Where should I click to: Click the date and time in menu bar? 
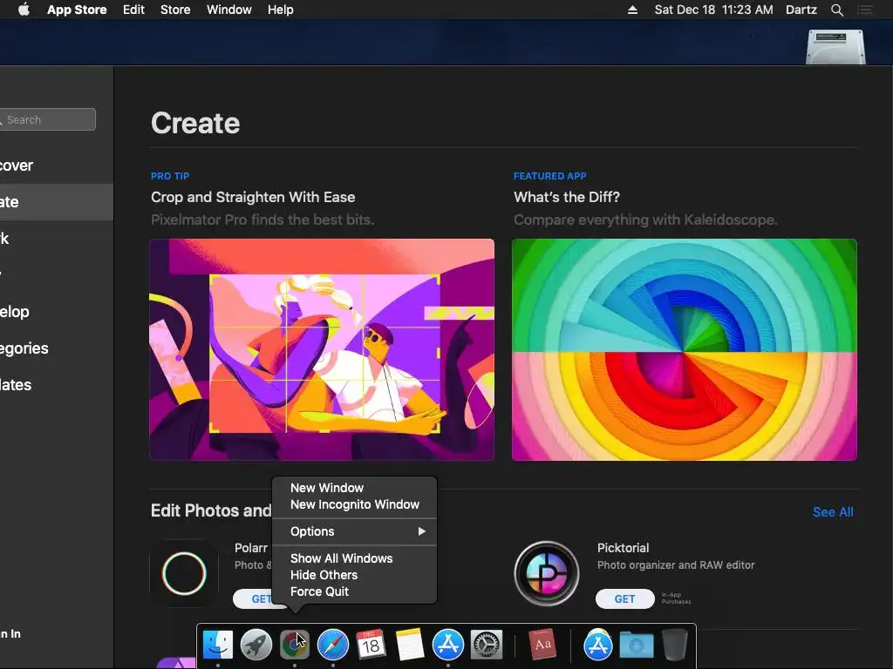713,10
